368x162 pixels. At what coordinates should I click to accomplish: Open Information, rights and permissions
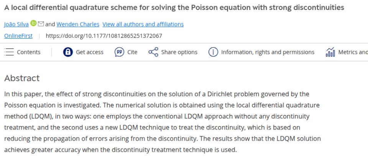point(268,52)
